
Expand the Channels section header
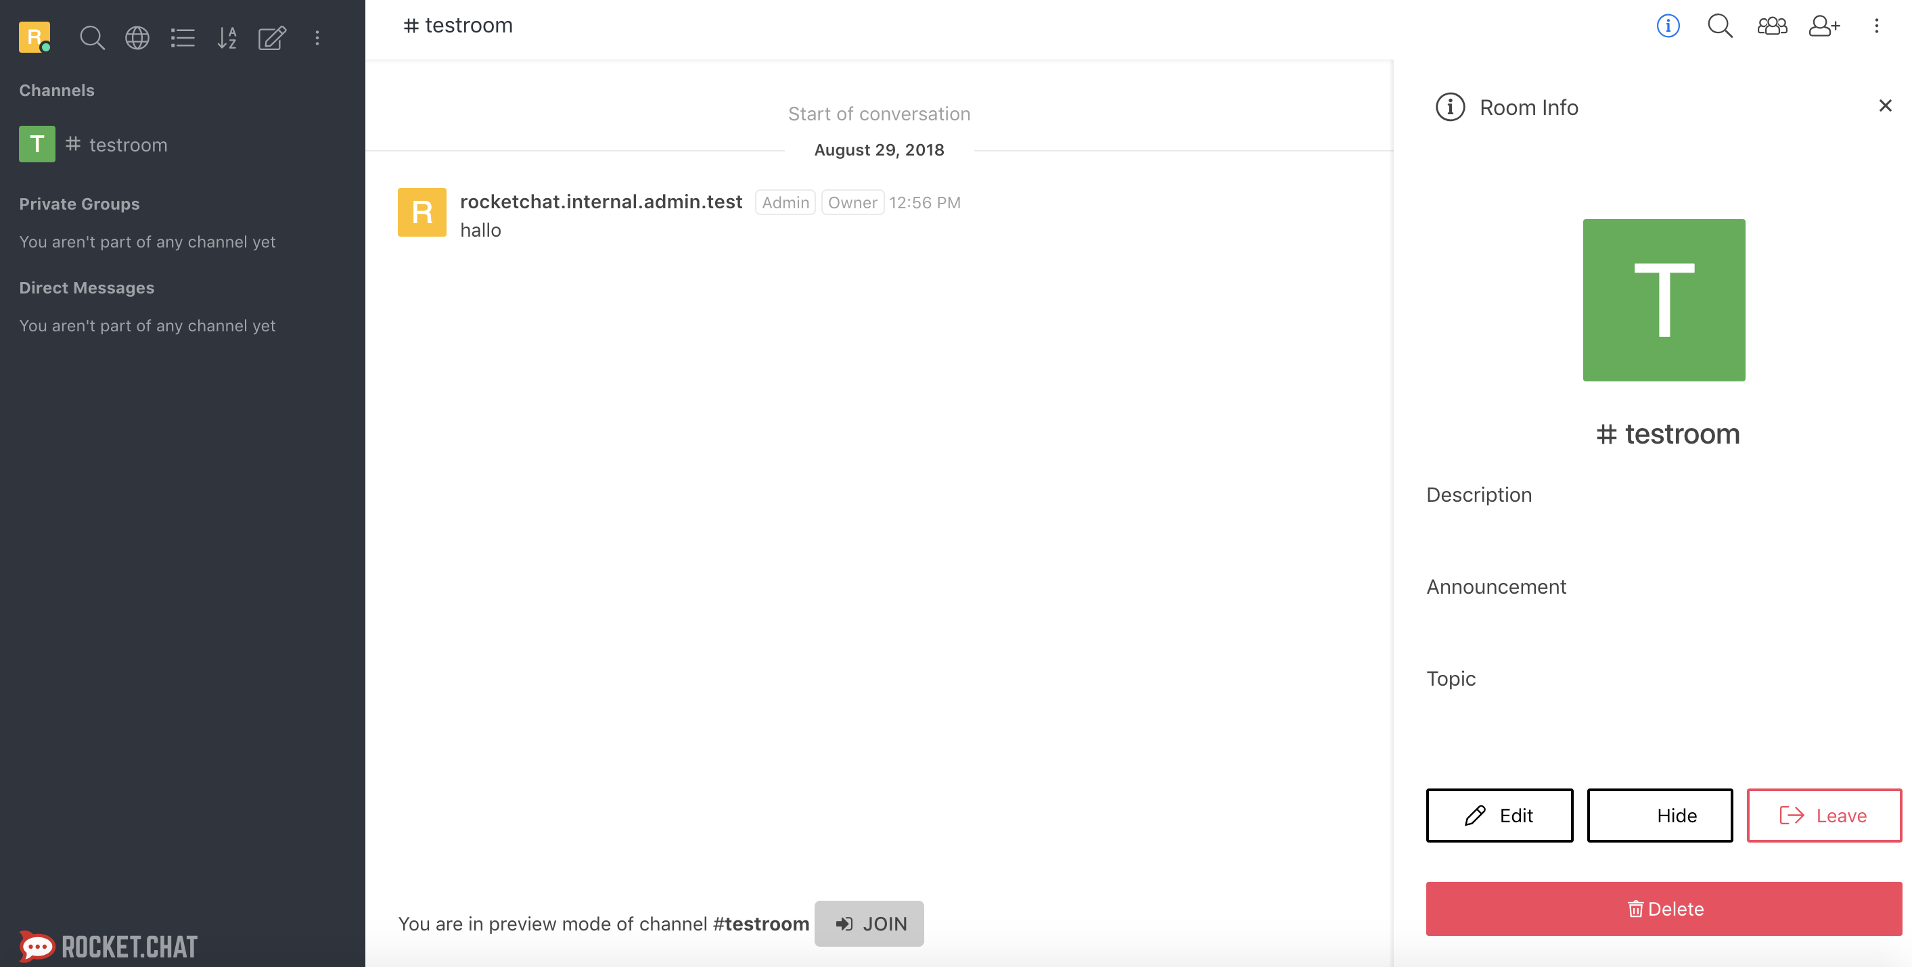click(56, 90)
